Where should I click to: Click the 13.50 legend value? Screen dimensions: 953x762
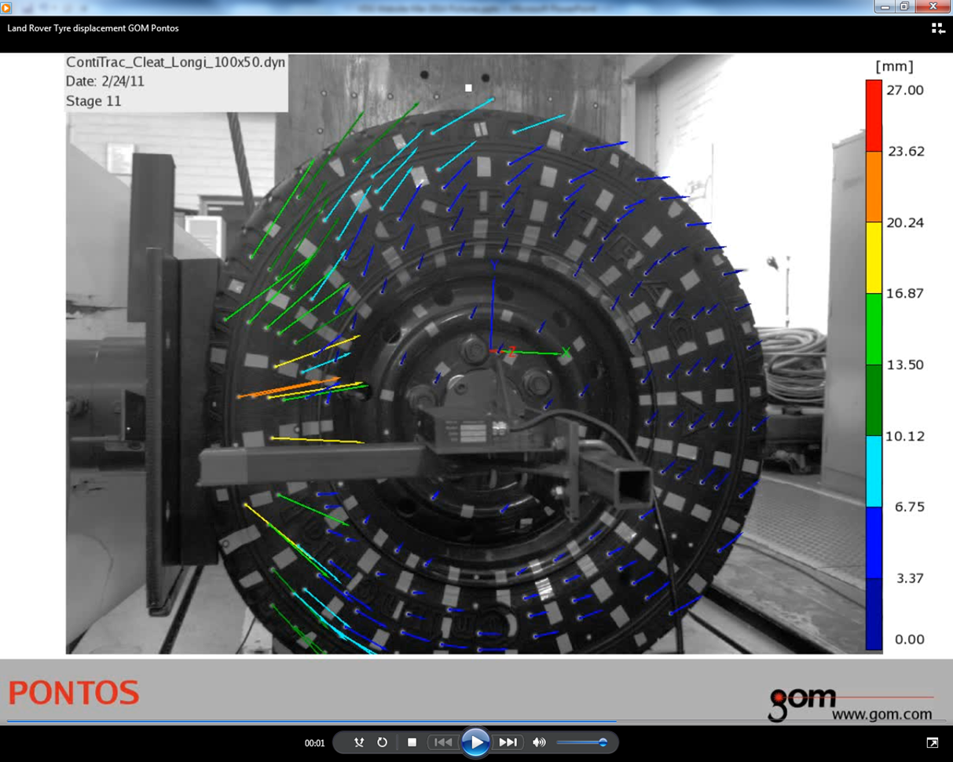pos(906,365)
